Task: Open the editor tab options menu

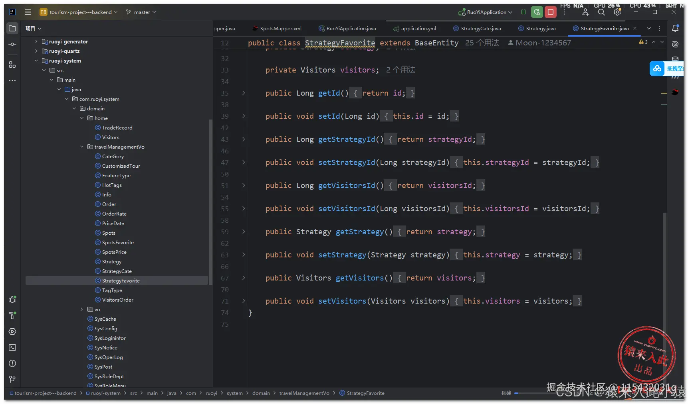Action: pyautogui.click(x=659, y=28)
